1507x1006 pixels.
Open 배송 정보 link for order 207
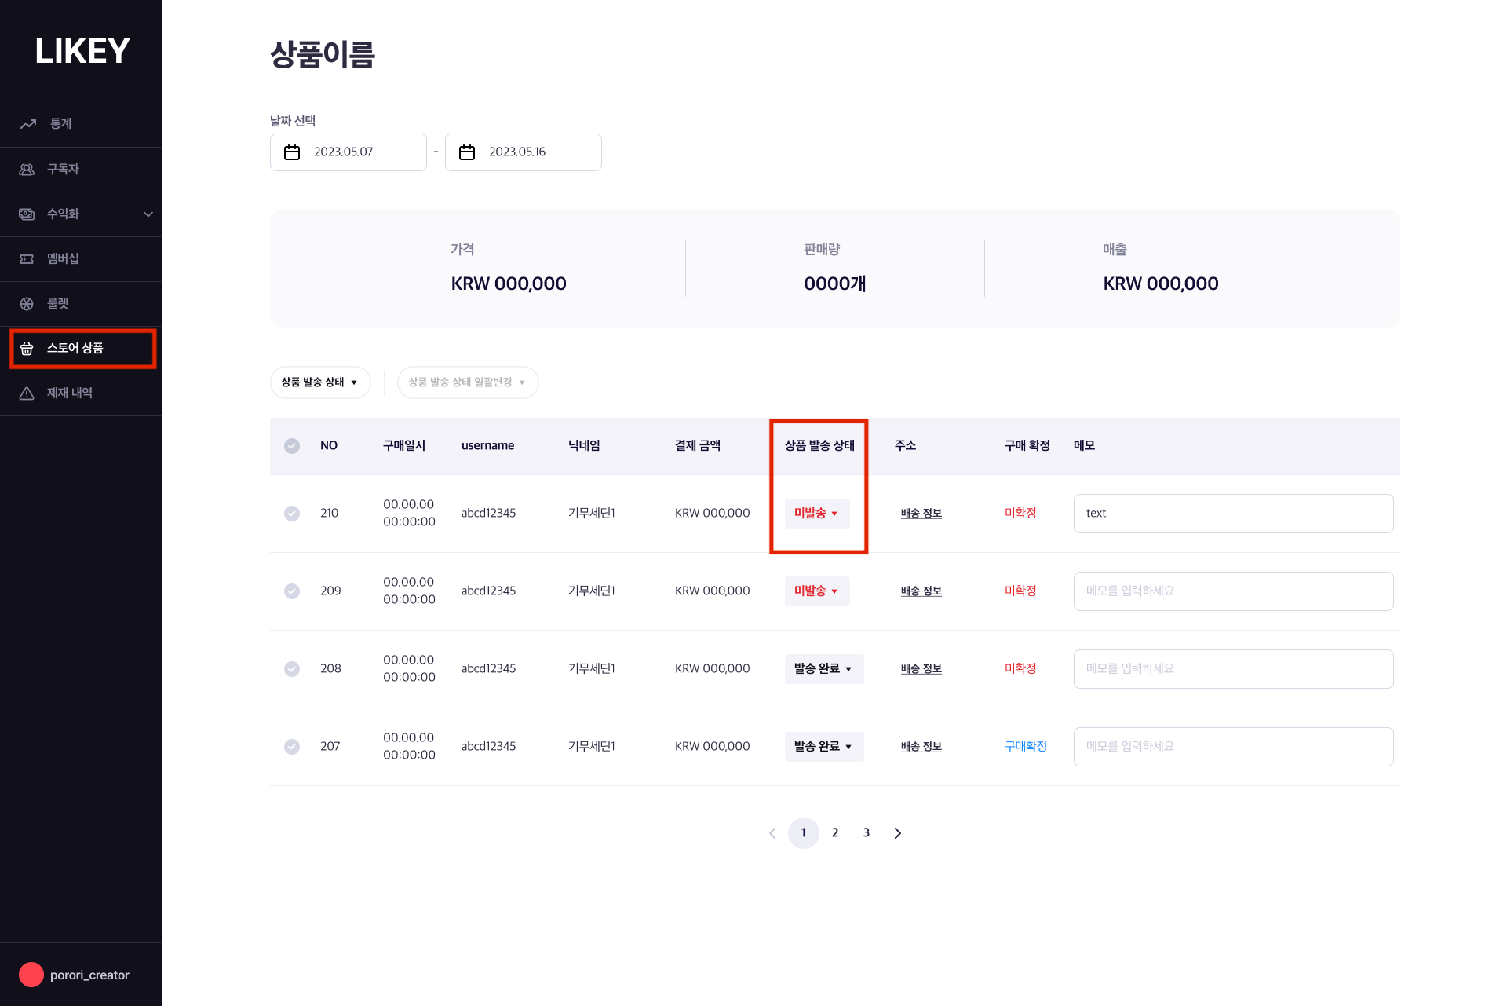pyautogui.click(x=921, y=747)
